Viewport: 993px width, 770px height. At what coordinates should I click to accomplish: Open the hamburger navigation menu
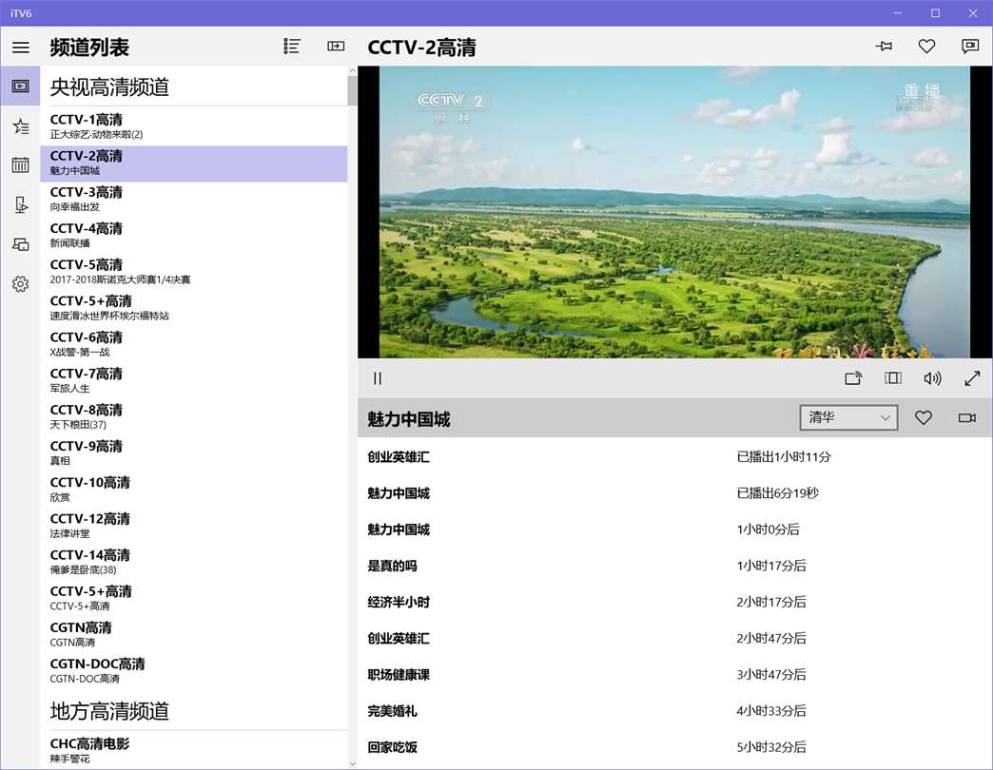[20, 47]
